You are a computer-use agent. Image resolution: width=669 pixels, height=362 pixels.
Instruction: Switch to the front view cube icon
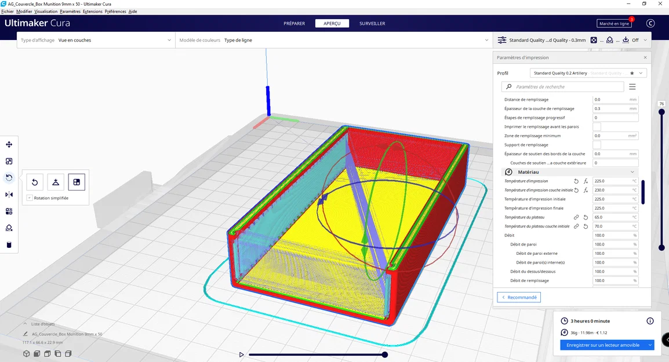pyautogui.click(x=37, y=353)
